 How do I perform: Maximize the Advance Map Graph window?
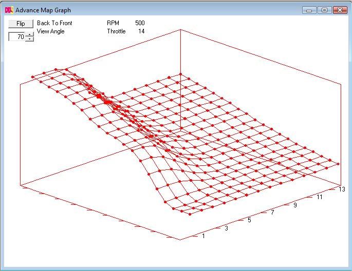[x=324, y=10]
